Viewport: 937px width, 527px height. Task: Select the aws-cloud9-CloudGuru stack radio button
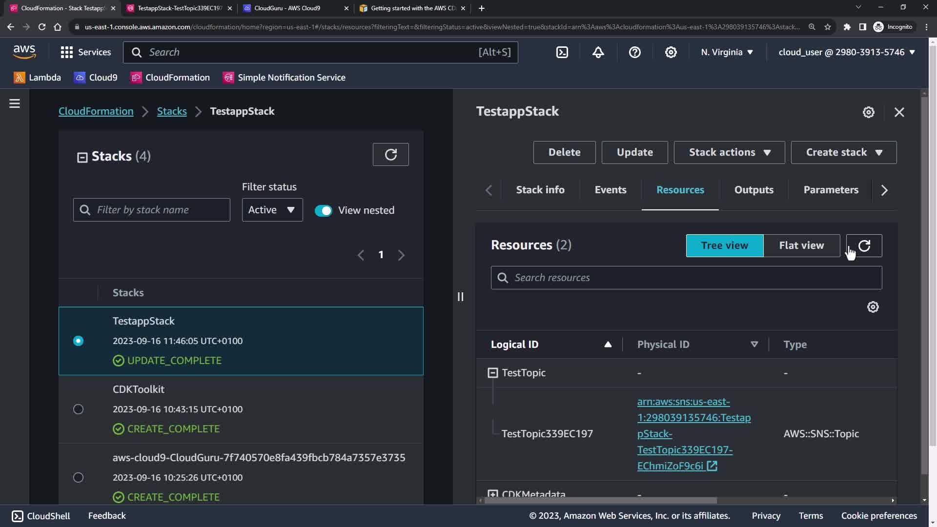pos(78,477)
